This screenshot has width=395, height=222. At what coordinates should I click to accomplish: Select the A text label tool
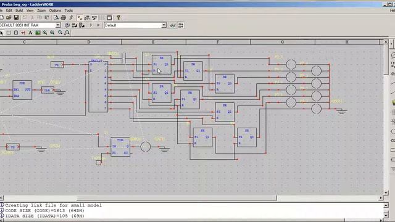[30, 33]
